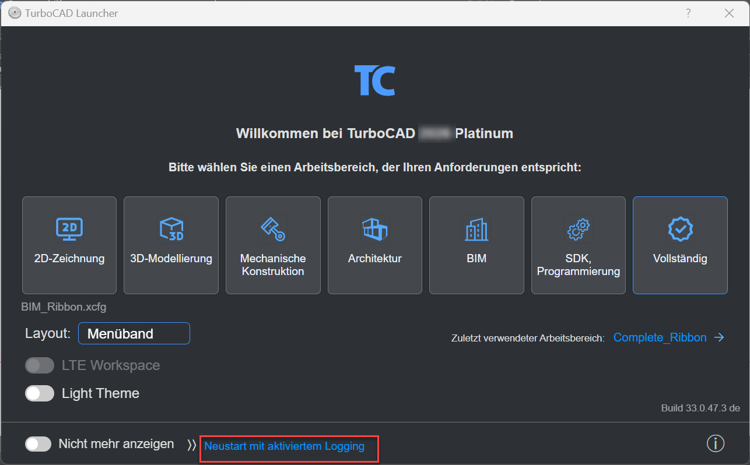Select the SDK, Programmierung gears icon
This screenshot has height=465, width=750.
point(578,229)
